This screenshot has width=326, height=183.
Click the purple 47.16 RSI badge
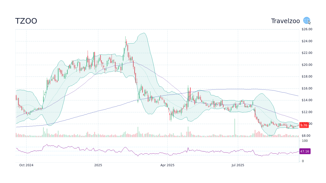305,151
